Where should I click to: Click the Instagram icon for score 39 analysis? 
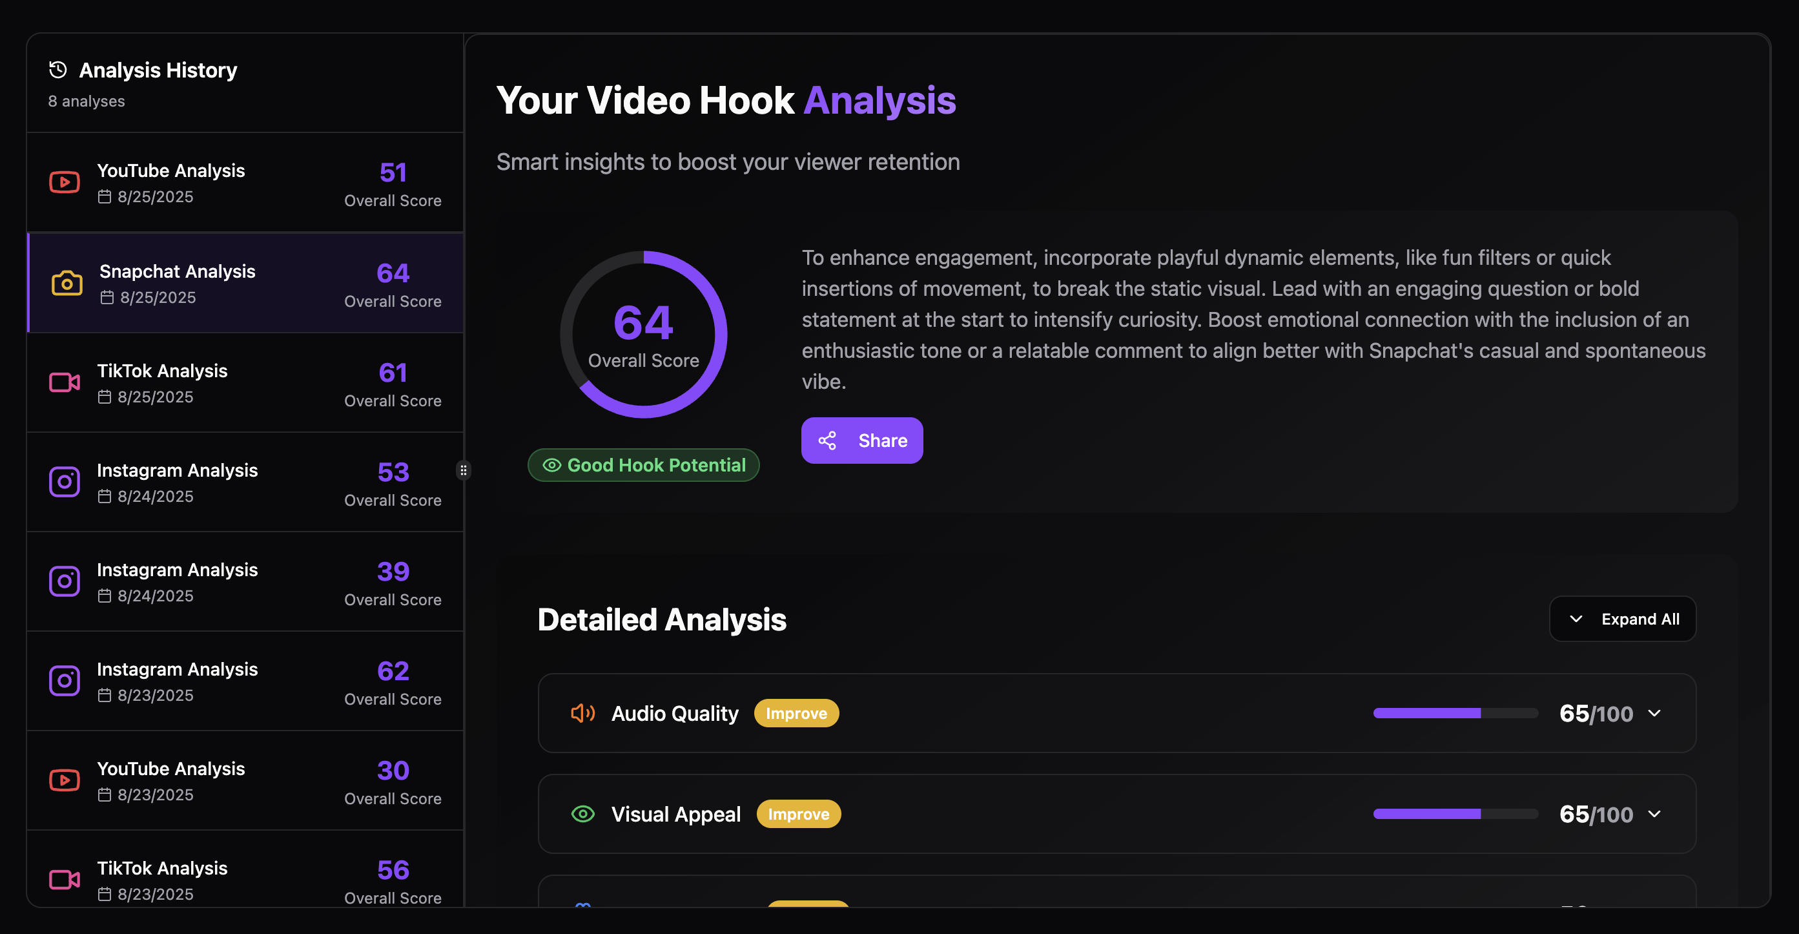(x=65, y=581)
